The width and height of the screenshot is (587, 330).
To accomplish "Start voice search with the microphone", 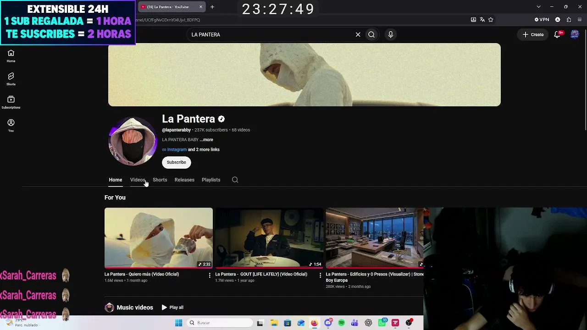I will pos(391,34).
